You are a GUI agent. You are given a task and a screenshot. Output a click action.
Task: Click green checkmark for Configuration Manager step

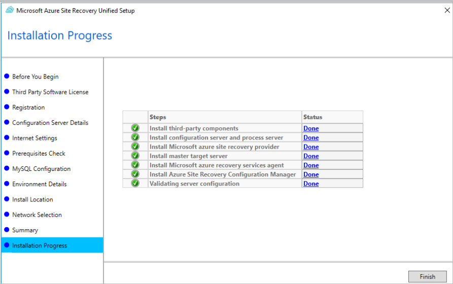135,174
